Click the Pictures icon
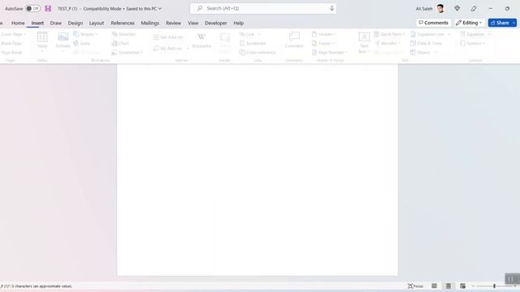The height and width of the screenshot is (292, 520). (x=63, y=36)
